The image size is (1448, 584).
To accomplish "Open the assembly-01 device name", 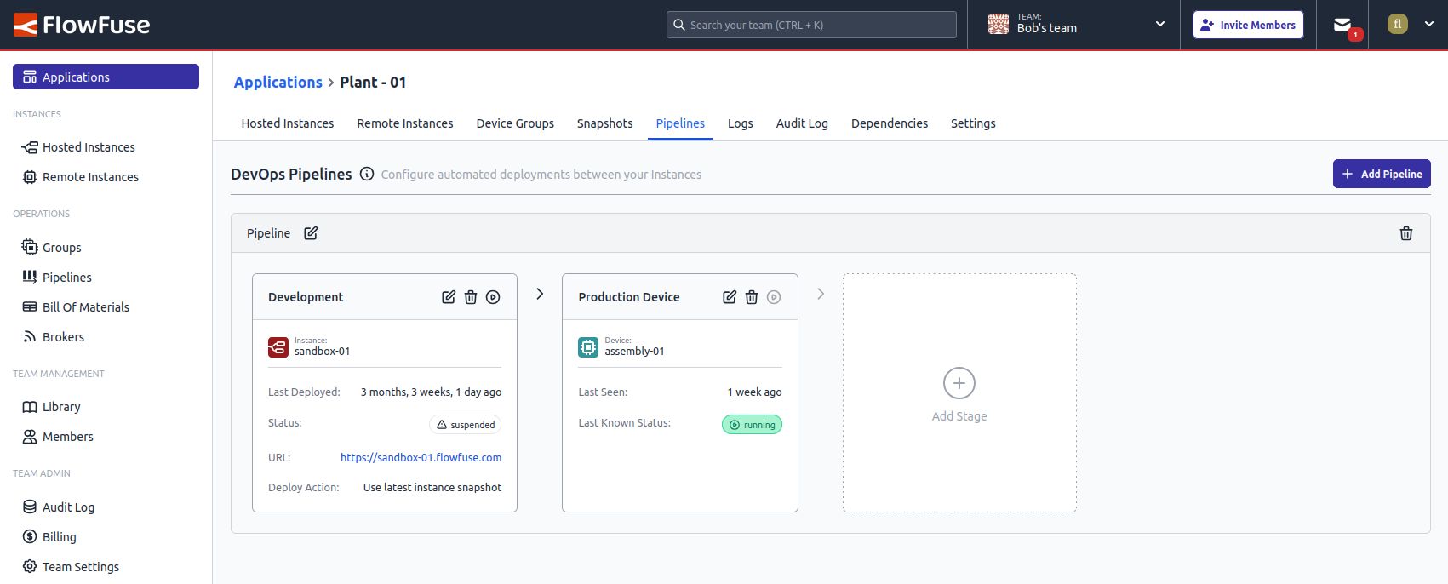I will pos(634,352).
